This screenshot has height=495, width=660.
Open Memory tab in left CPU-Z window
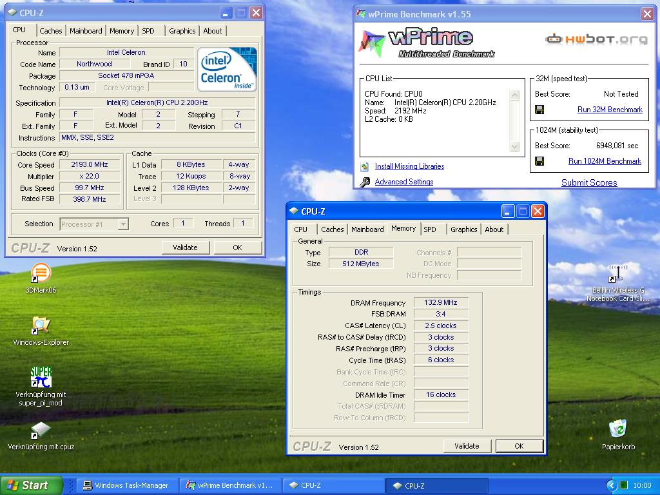pyautogui.click(x=122, y=31)
